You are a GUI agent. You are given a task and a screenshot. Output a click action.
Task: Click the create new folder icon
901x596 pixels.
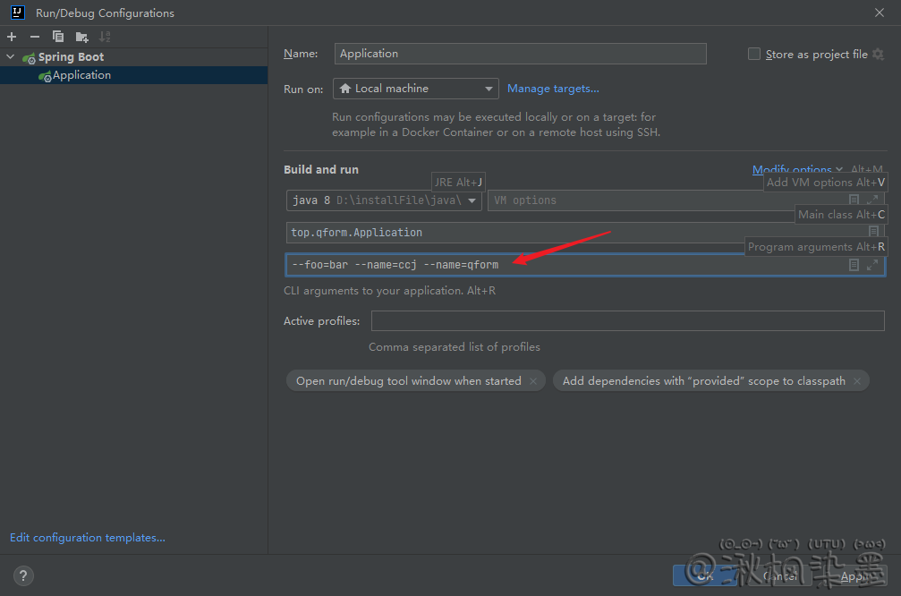point(81,37)
